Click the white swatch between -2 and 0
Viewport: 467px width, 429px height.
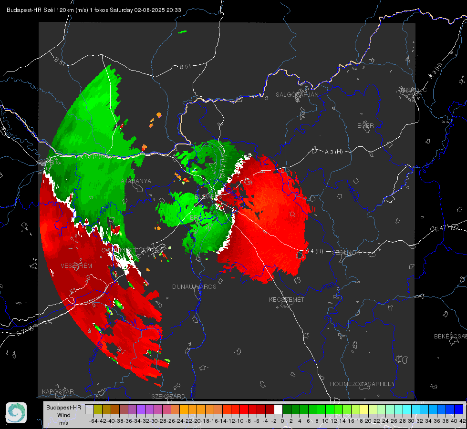click(x=278, y=409)
